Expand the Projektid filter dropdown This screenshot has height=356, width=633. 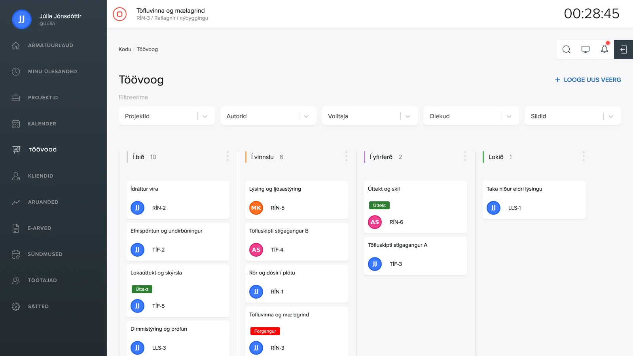pyautogui.click(x=167, y=116)
